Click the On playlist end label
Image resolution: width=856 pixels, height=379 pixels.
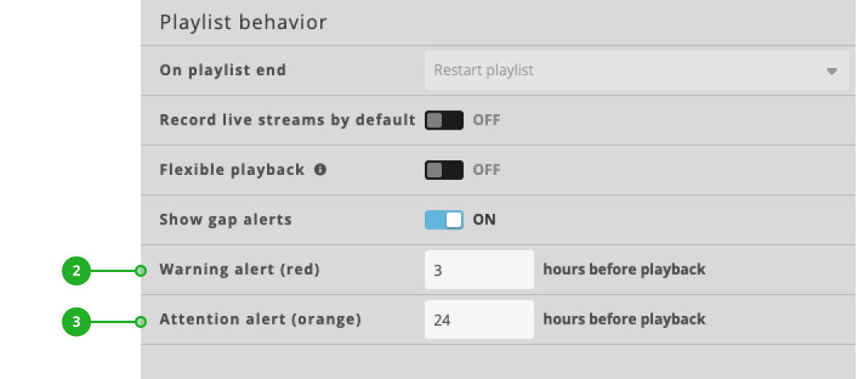tap(222, 70)
